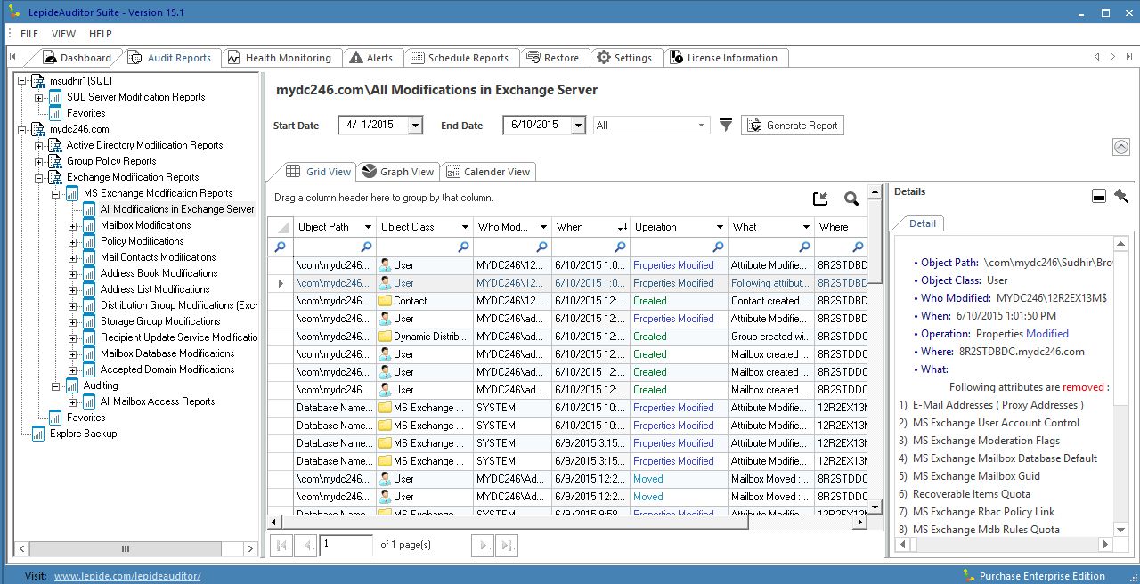The height and width of the screenshot is (584, 1140).
Task: Open All Mailbox Access Reports
Action: pos(158,401)
